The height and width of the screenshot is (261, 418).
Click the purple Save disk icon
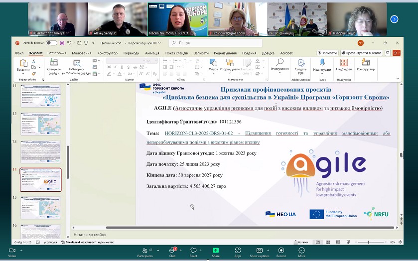pyautogui.click(x=62, y=43)
